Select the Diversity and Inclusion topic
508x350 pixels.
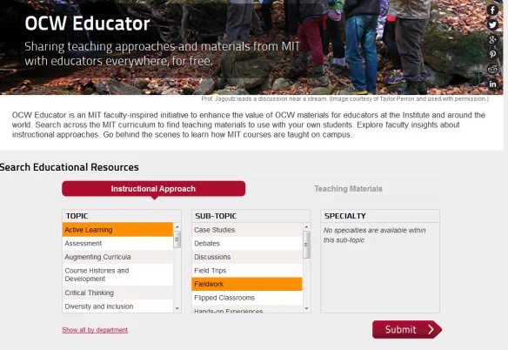click(117, 306)
